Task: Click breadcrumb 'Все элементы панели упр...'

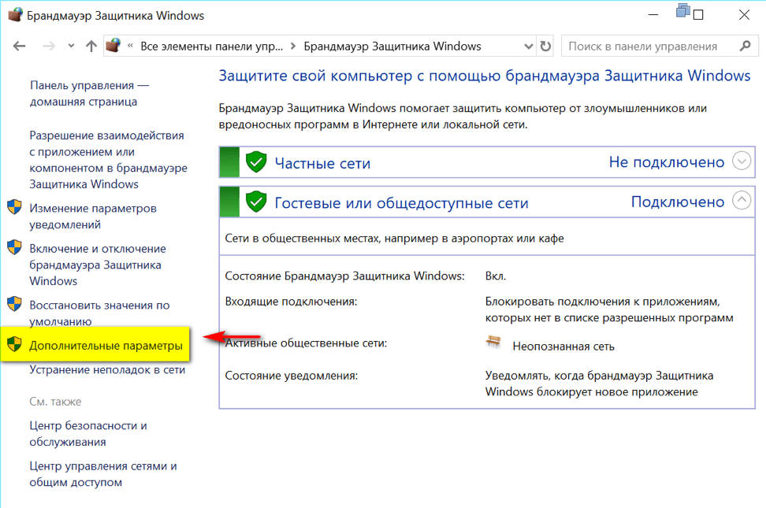Action: coord(211,46)
